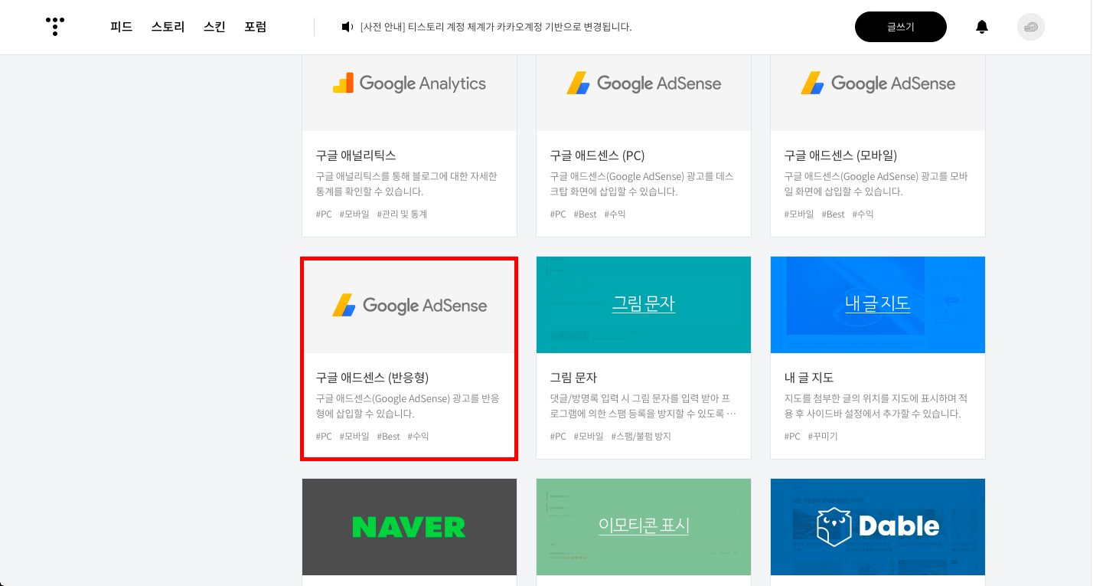Click the Dable owl logo thumbnail

(x=877, y=526)
